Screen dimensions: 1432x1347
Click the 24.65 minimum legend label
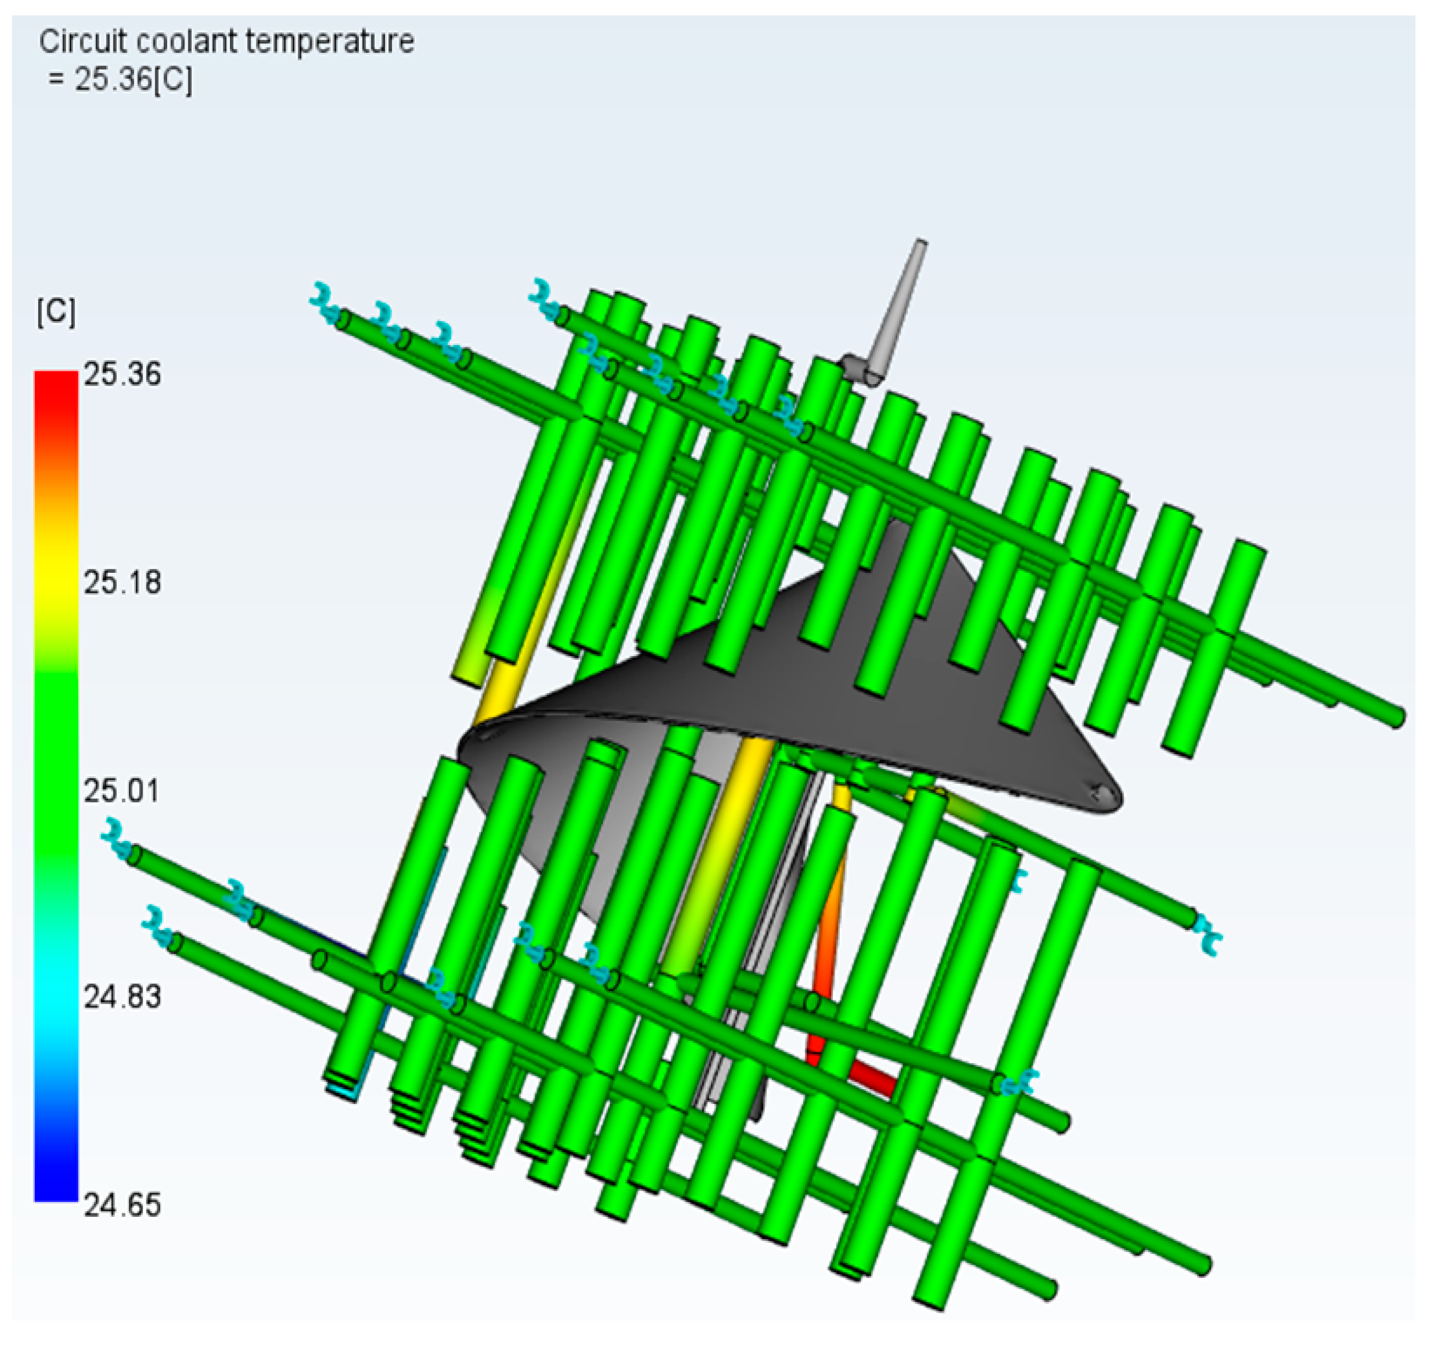tap(122, 1205)
